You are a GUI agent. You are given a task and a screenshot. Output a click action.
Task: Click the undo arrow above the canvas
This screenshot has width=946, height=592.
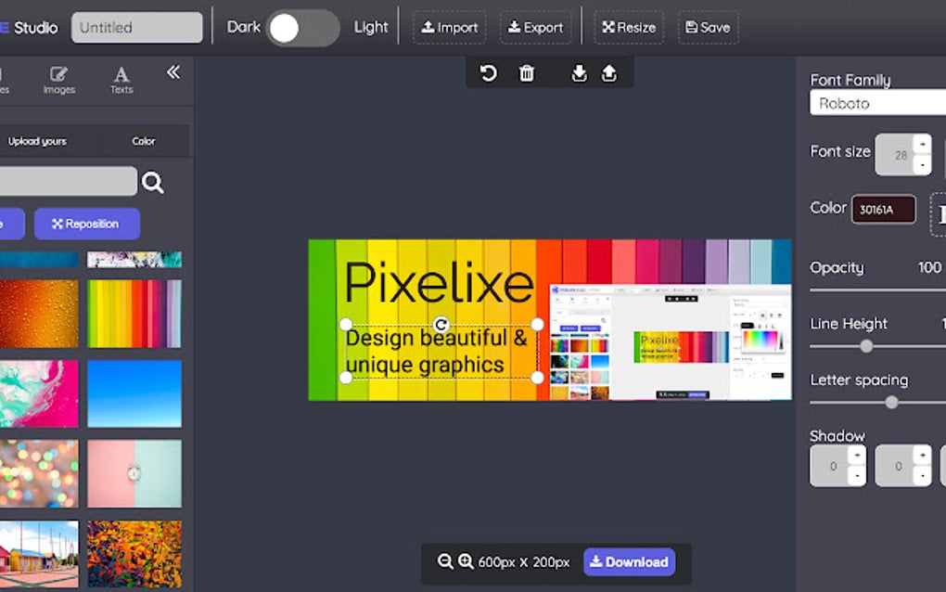pos(489,72)
